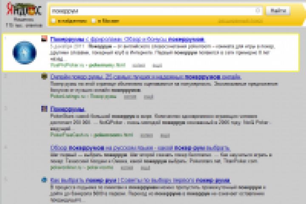Open second result title 'Онлайн покер румы'
306x204 pixels.
146,77
